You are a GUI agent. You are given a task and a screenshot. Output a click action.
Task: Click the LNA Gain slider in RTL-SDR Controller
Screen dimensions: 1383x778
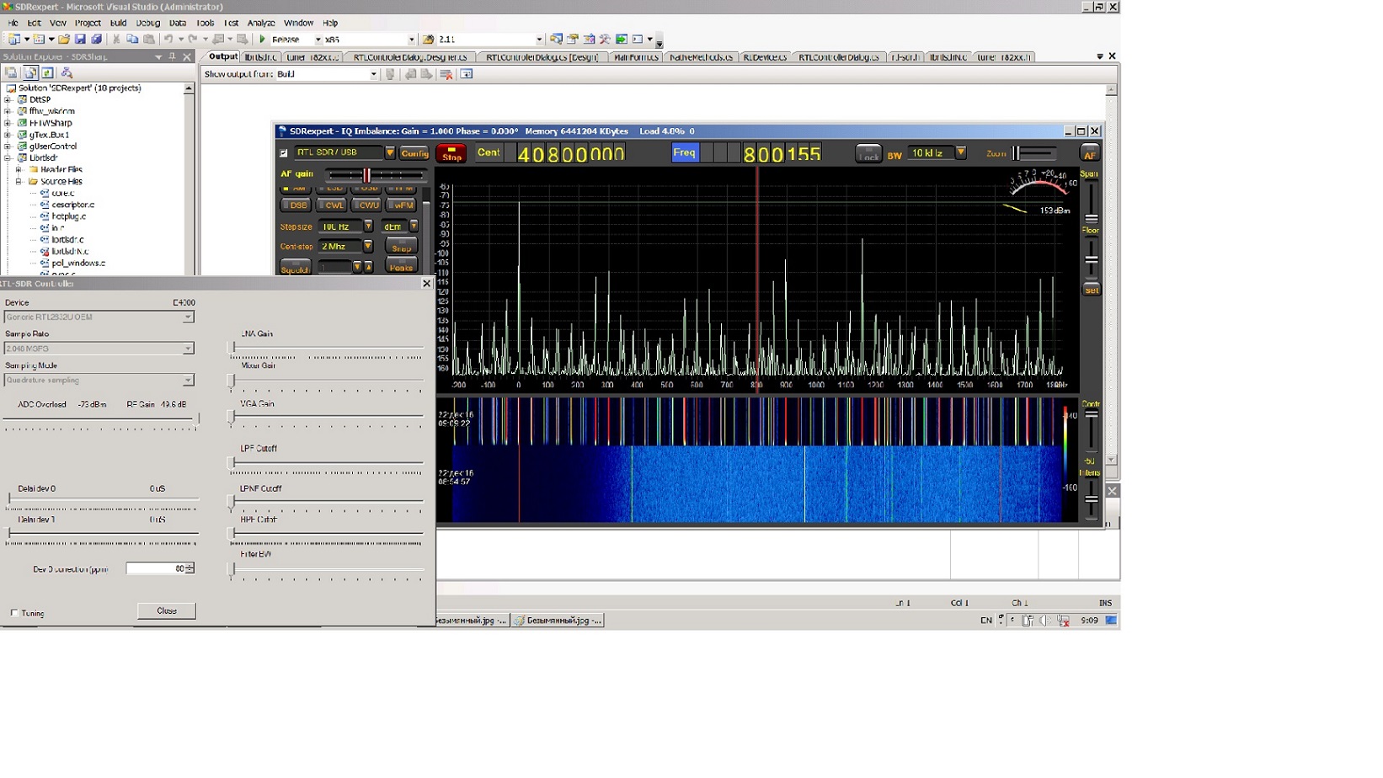[327, 346]
